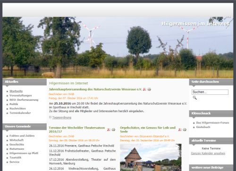
Task: Open Fakten und Zahlen page
Action: (x=22, y=136)
